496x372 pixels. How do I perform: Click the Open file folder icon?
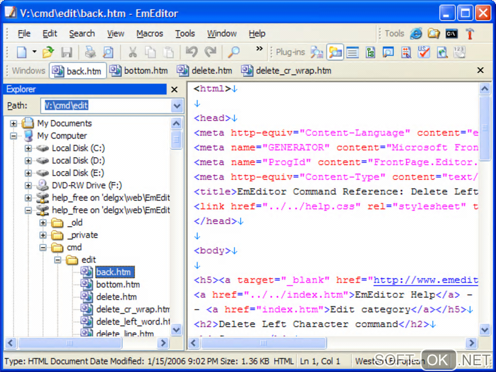[x=48, y=52]
